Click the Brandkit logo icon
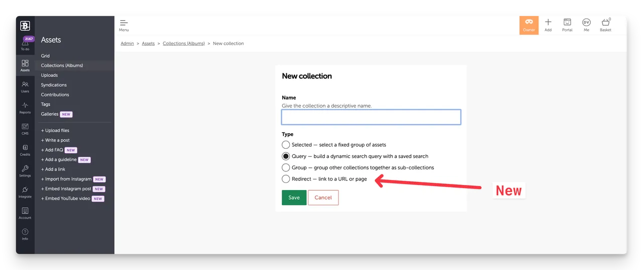 click(25, 26)
